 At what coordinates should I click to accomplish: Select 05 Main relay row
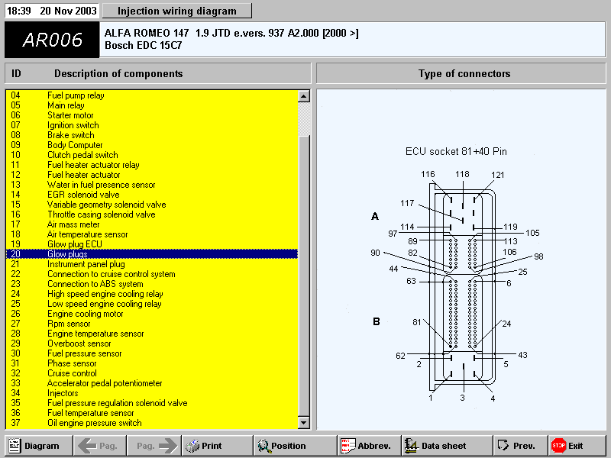[152, 105]
